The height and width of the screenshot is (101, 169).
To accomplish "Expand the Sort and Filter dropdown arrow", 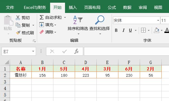I will [x=79, y=34].
